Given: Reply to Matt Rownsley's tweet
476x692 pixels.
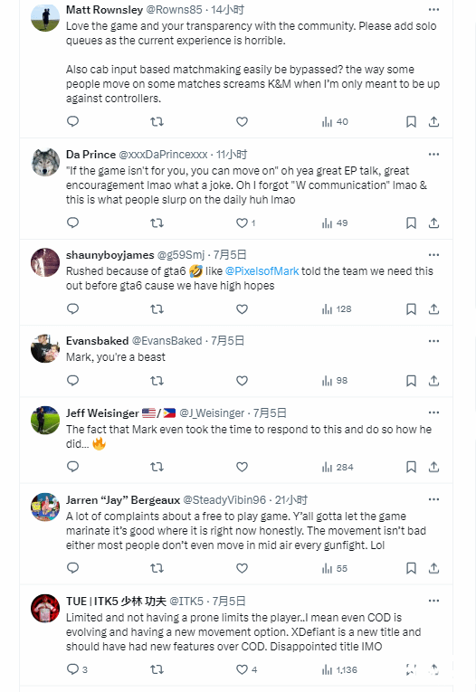Looking at the screenshot, I should (x=73, y=121).
